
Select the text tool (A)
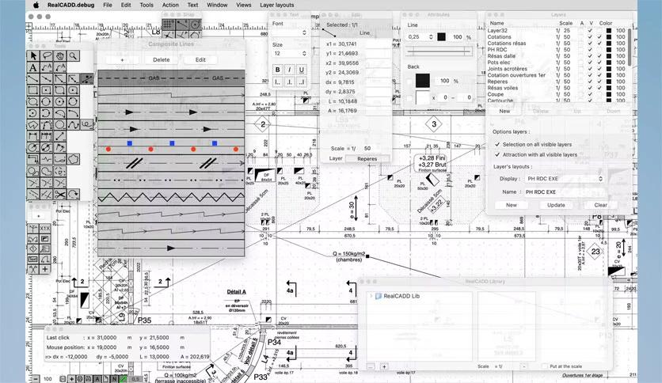33,67
